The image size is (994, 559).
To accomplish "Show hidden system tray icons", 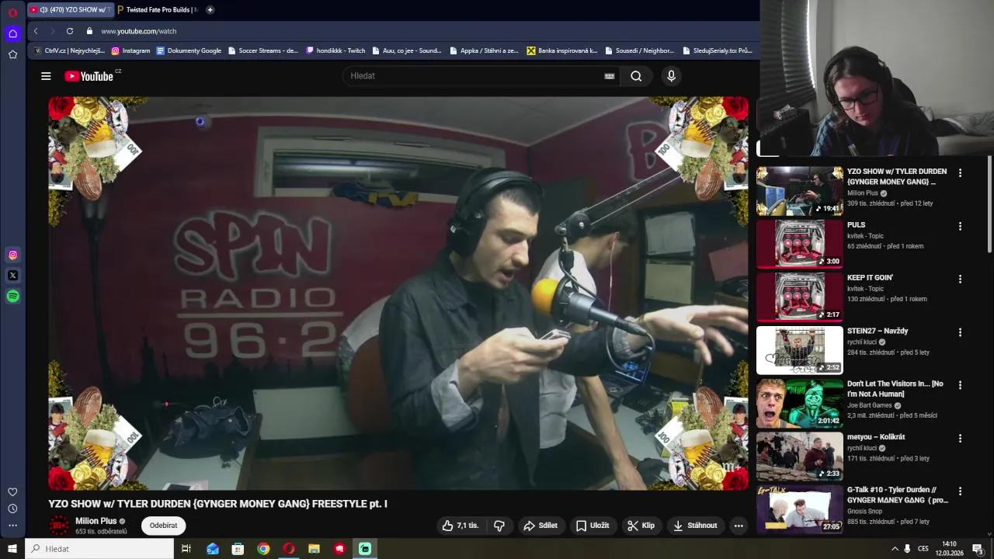I will pos(895,549).
